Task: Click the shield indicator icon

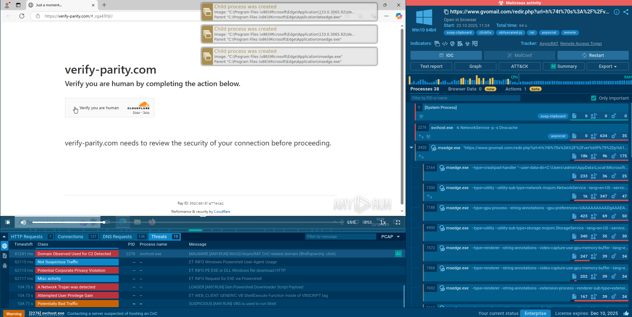Action: tap(452, 44)
